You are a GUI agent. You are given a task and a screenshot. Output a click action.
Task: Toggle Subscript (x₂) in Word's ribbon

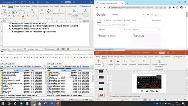pos(27,13)
